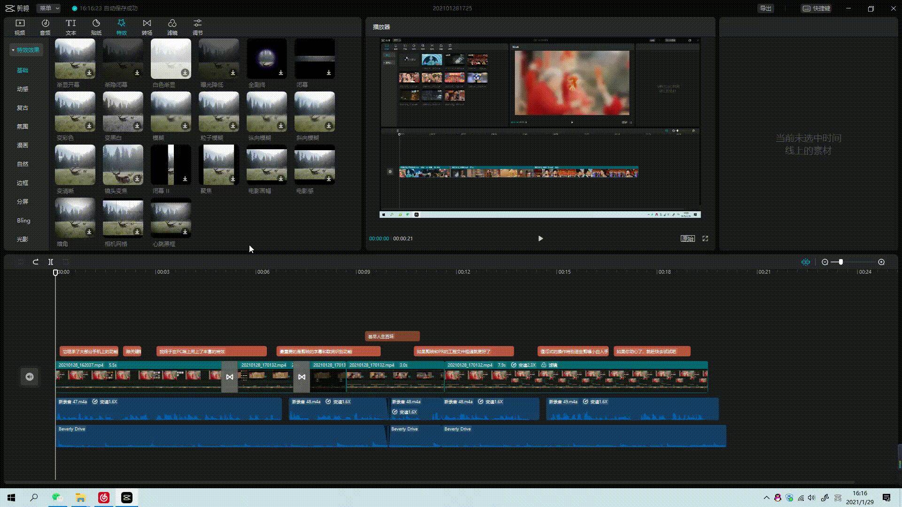This screenshot has height=507, width=902.
Task: Select the 新录音 47.m4a audio clip
Action: click(169, 409)
